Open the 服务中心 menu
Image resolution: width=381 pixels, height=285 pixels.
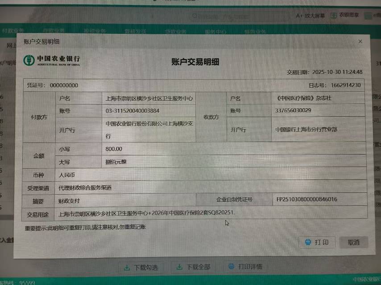coord(215,32)
